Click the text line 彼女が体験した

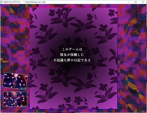pos(72,55)
